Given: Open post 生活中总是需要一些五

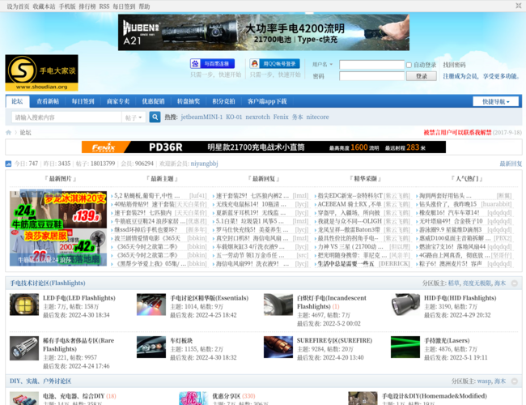Looking at the screenshot, I should [x=346, y=264].
